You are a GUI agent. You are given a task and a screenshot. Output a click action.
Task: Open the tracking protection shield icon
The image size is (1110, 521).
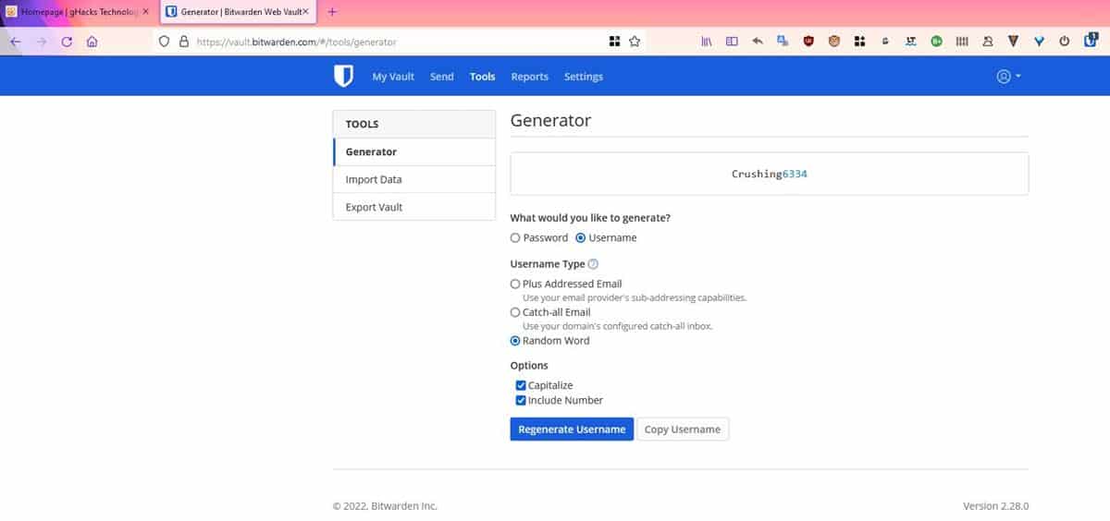[x=165, y=42]
